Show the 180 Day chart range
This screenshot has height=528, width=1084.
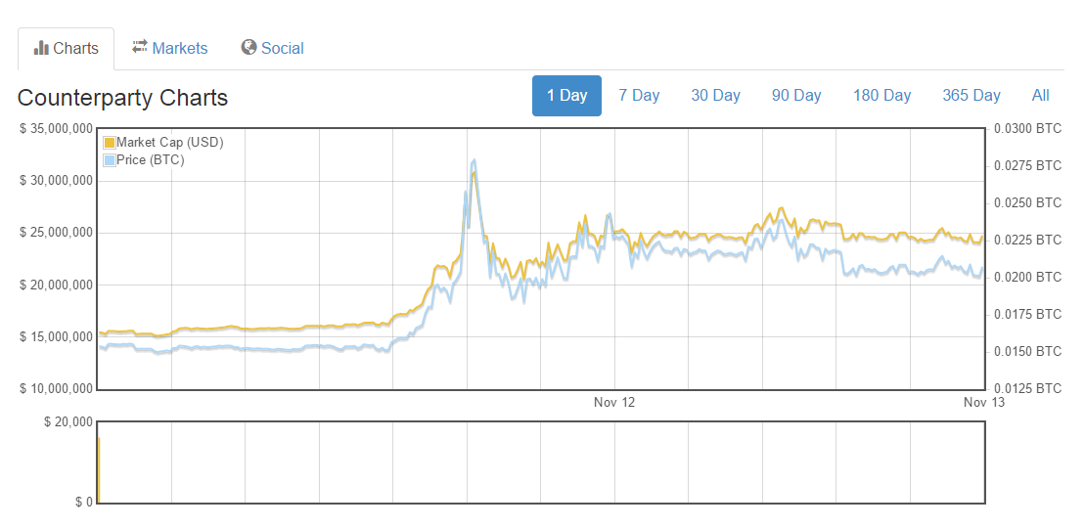tap(881, 96)
